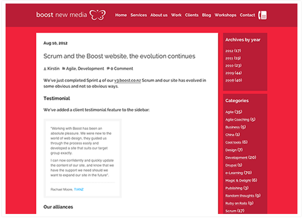303x218 pixels.
Task: Open 2012 (17) archive
Action: coord(233,51)
